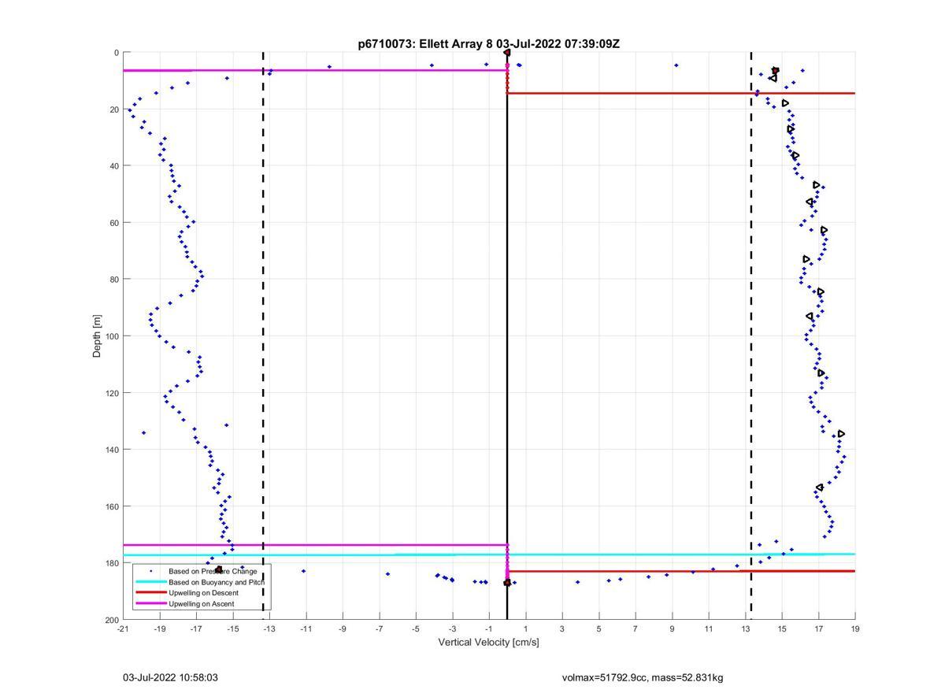Click the x-axis tick label "19"
The height and width of the screenshot is (697, 945).
pos(855,629)
